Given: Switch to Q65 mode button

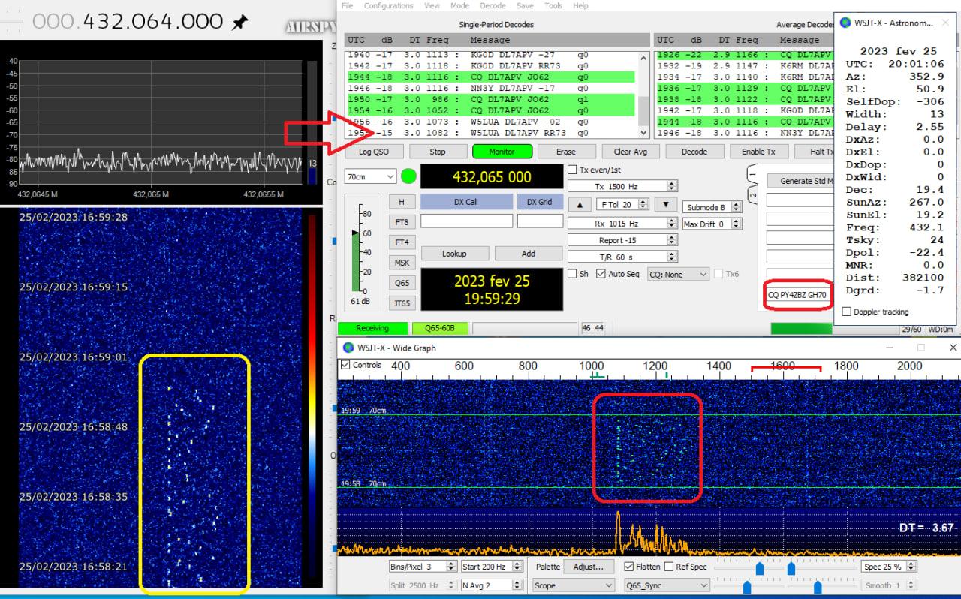Looking at the screenshot, I should click(402, 283).
